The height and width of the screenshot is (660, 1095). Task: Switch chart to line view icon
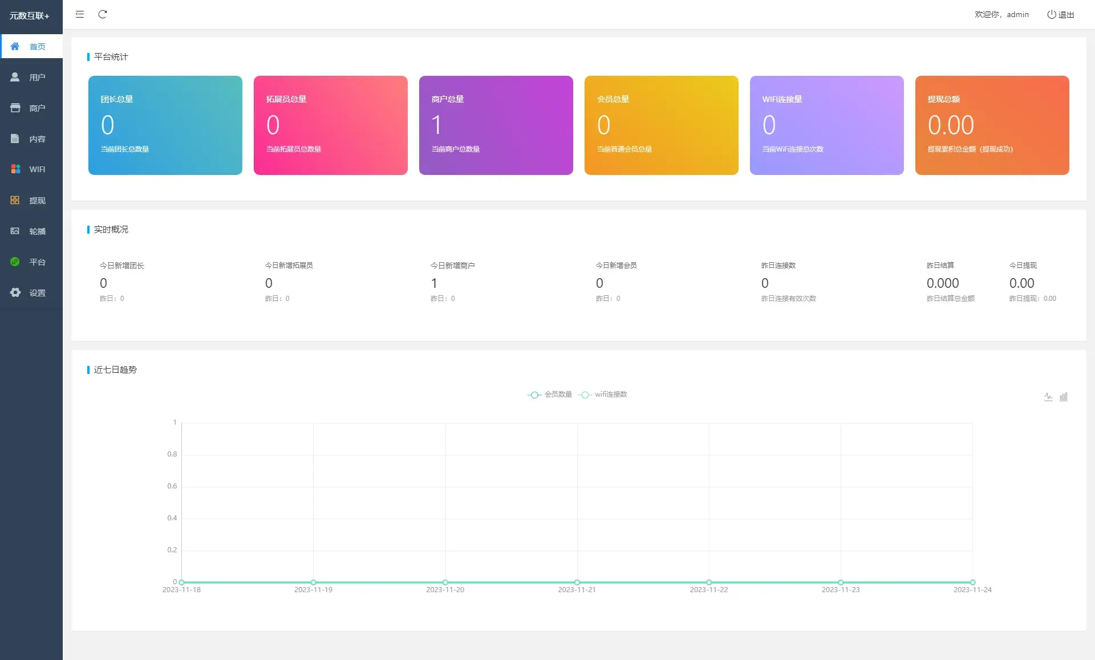tap(1048, 397)
